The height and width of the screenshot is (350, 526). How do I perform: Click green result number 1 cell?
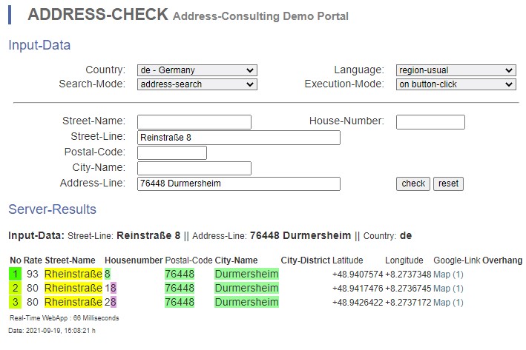(x=15, y=275)
